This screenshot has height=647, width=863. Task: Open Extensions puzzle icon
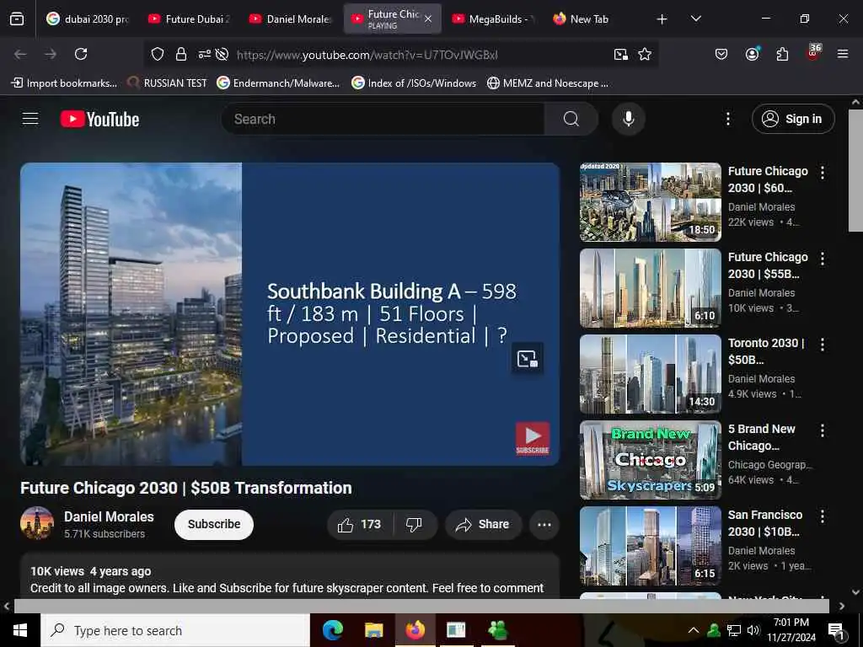pos(782,54)
